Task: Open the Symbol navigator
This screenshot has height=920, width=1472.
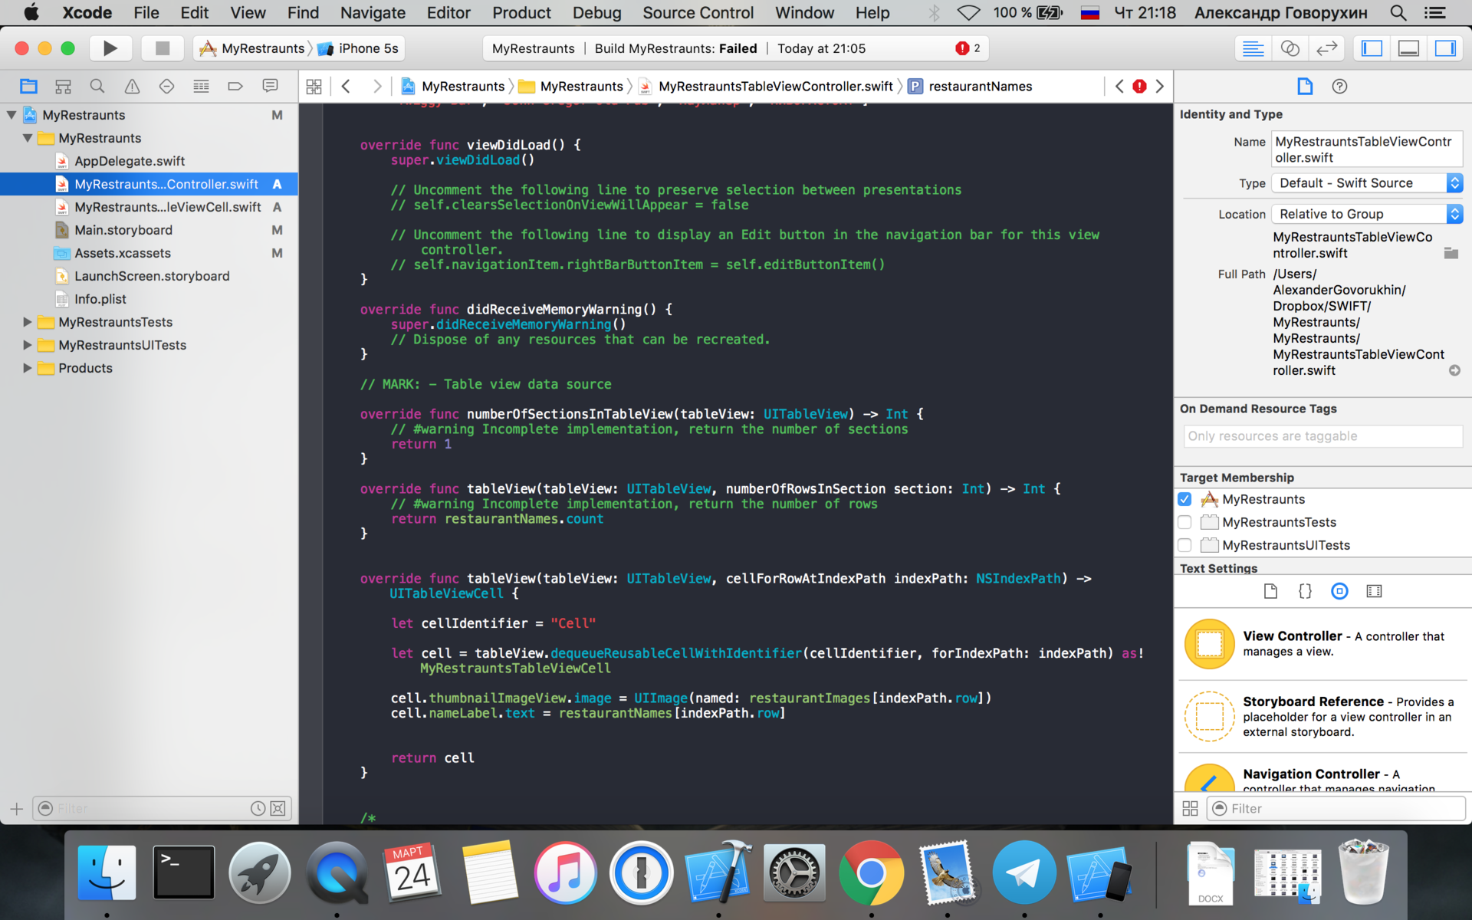Action: pyautogui.click(x=63, y=86)
